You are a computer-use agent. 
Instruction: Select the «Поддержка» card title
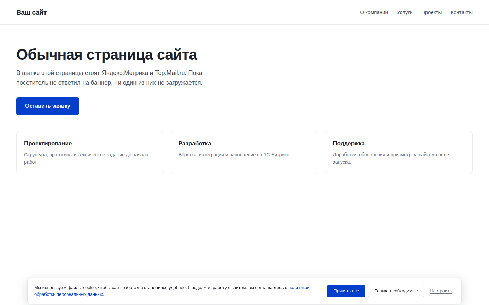coord(349,143)
